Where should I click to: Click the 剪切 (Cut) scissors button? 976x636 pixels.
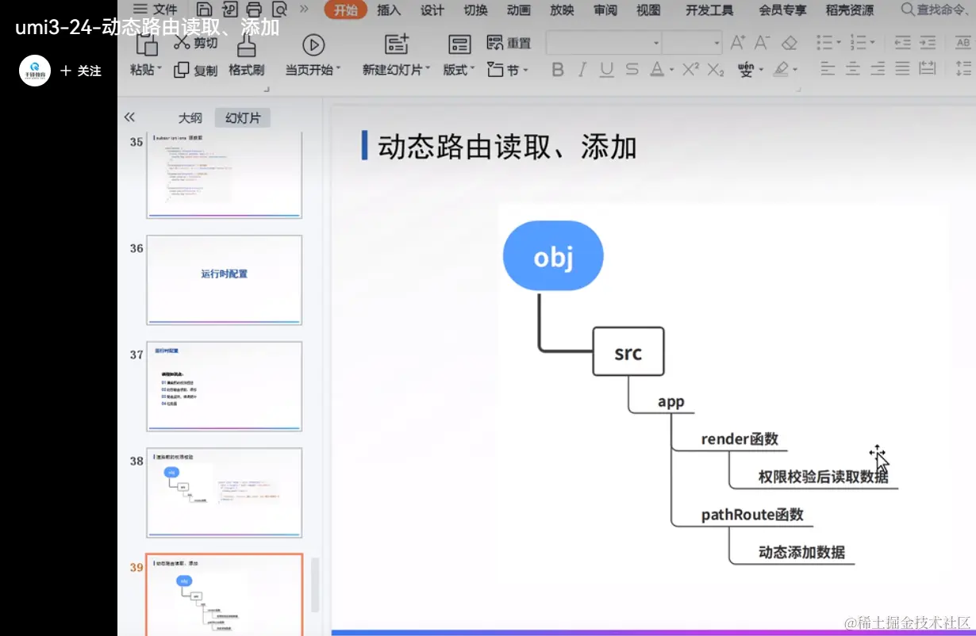(195, 43)
